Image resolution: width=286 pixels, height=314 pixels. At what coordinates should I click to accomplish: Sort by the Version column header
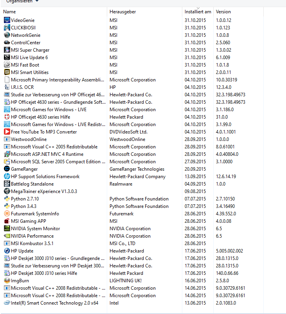tap(238, 12)
